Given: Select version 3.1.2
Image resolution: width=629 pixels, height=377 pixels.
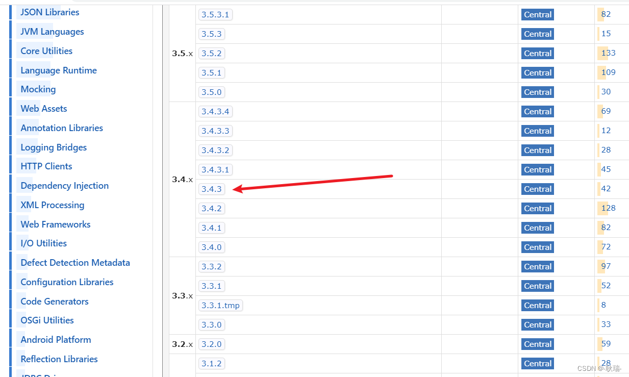Looking at the screenshot, I should [x=211, y=364].
